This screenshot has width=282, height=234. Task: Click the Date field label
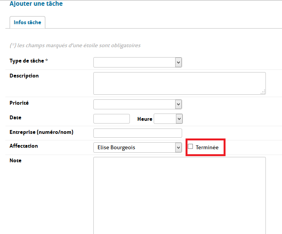15,117
